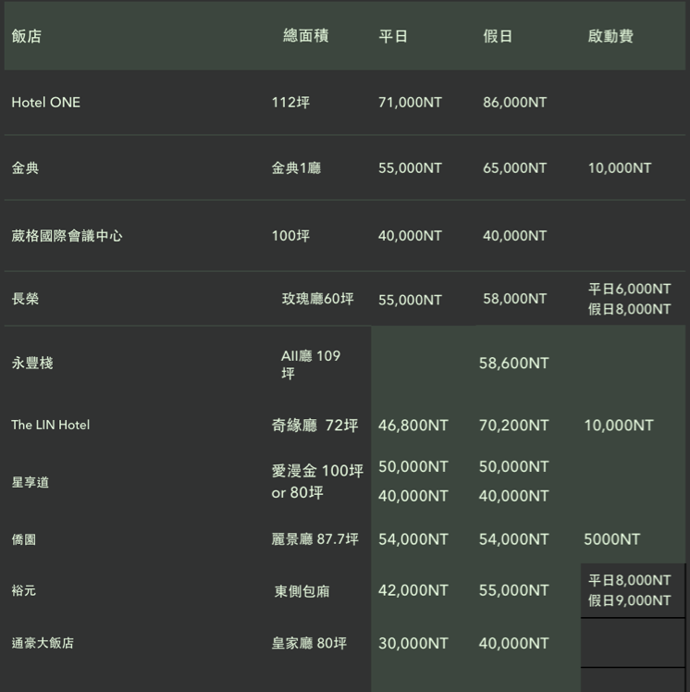690x692 pixels.
Task: Click the 玫瑰廳60坪 area cell
Action: tap(317, 299)
